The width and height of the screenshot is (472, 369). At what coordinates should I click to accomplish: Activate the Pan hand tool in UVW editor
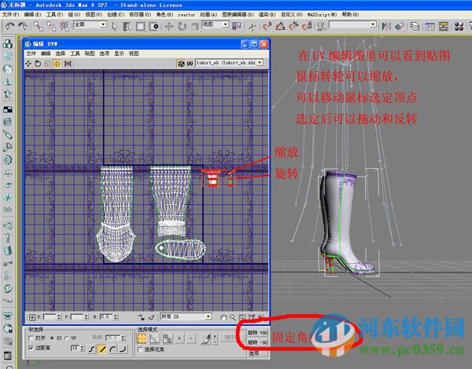223,317
